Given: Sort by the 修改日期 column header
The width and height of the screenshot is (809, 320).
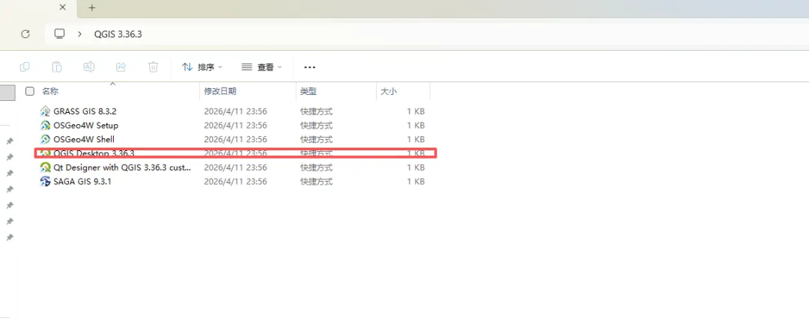Looking at the screenshot, I should point(220,91).
